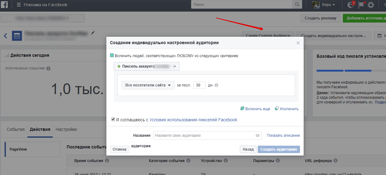The image size is (386, 175).
Task: Expand the Пиксель аккаунта dropdown
Action: [146, 66]
